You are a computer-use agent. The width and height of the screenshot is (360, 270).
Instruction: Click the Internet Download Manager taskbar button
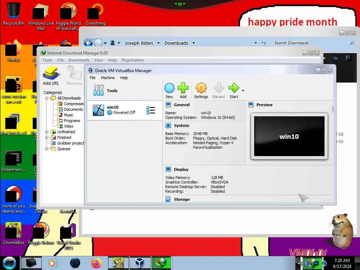point(161,263)
